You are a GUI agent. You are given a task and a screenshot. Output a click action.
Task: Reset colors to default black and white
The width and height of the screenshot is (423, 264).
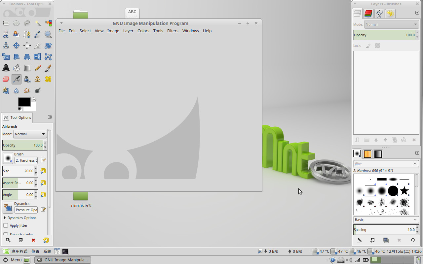[x=20, y=109]
